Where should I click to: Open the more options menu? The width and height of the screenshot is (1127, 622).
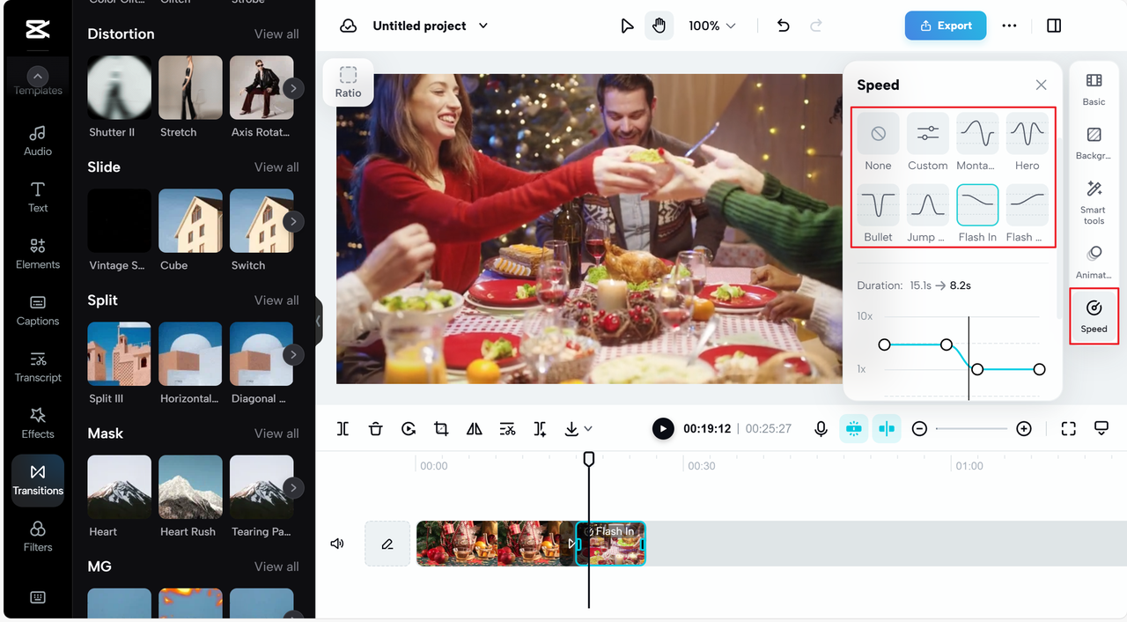coord(1009,26)
